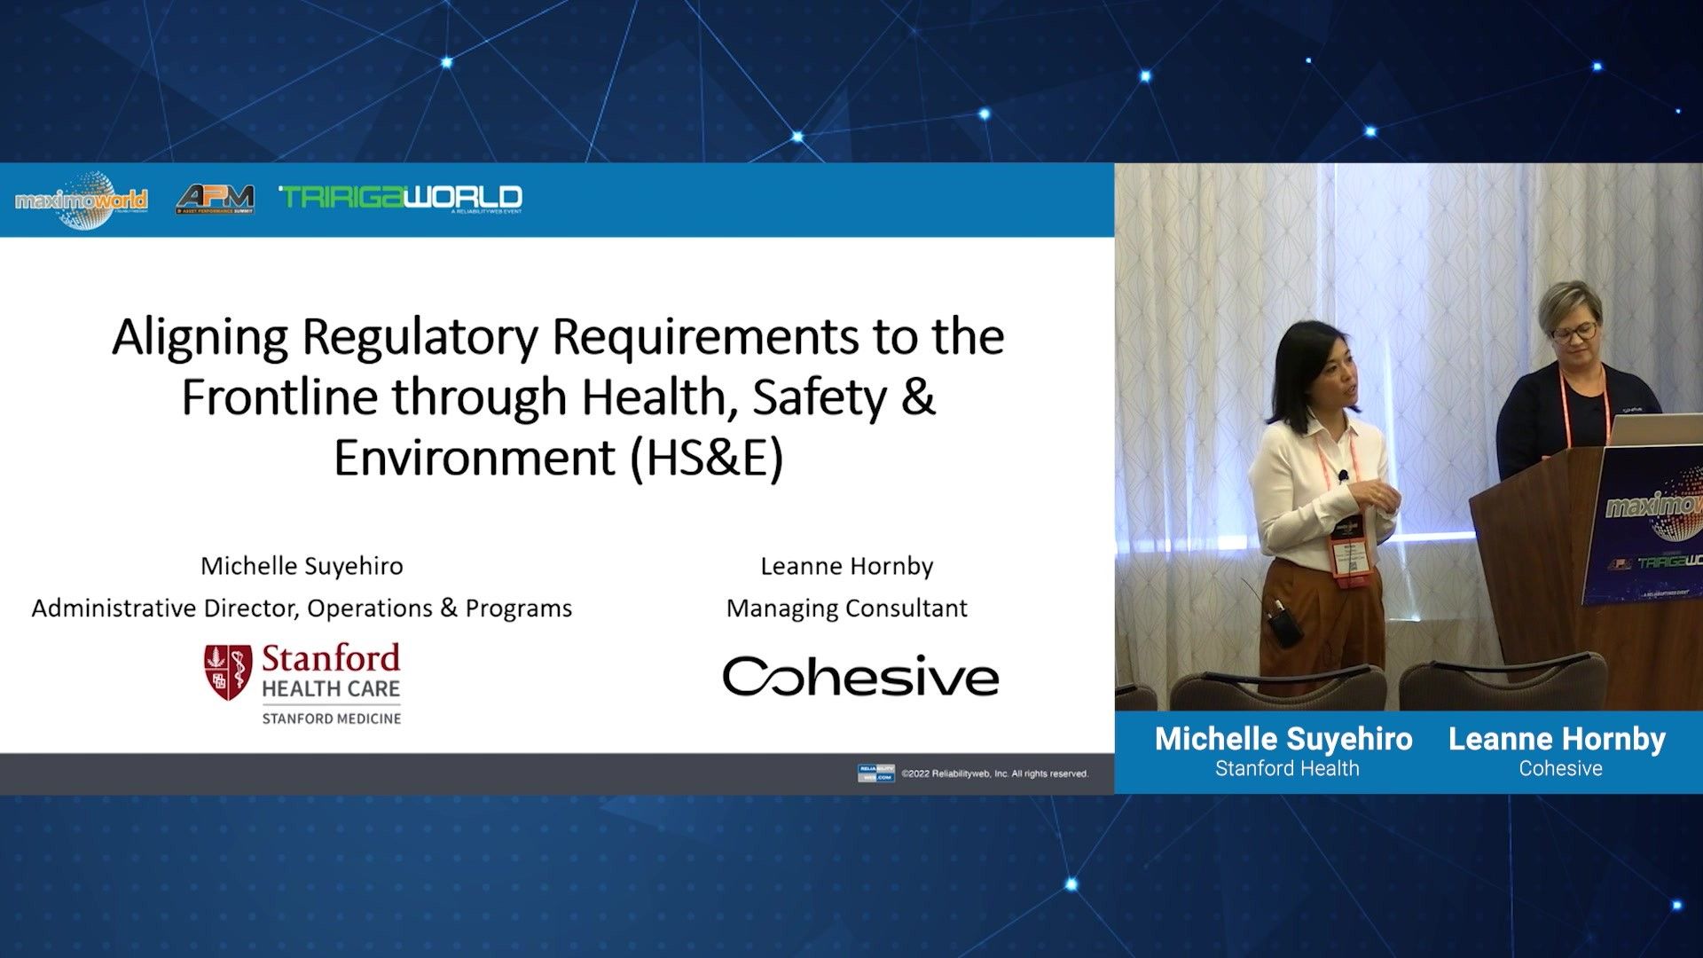Open the TRIRIGAworld event logo

(x=401, y=197)
